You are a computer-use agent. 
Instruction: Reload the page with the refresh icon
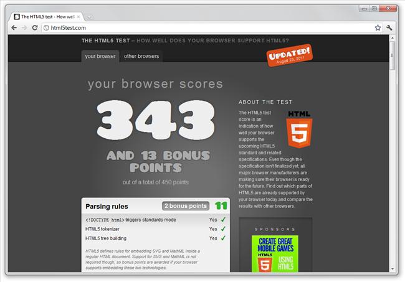(35, 27)
